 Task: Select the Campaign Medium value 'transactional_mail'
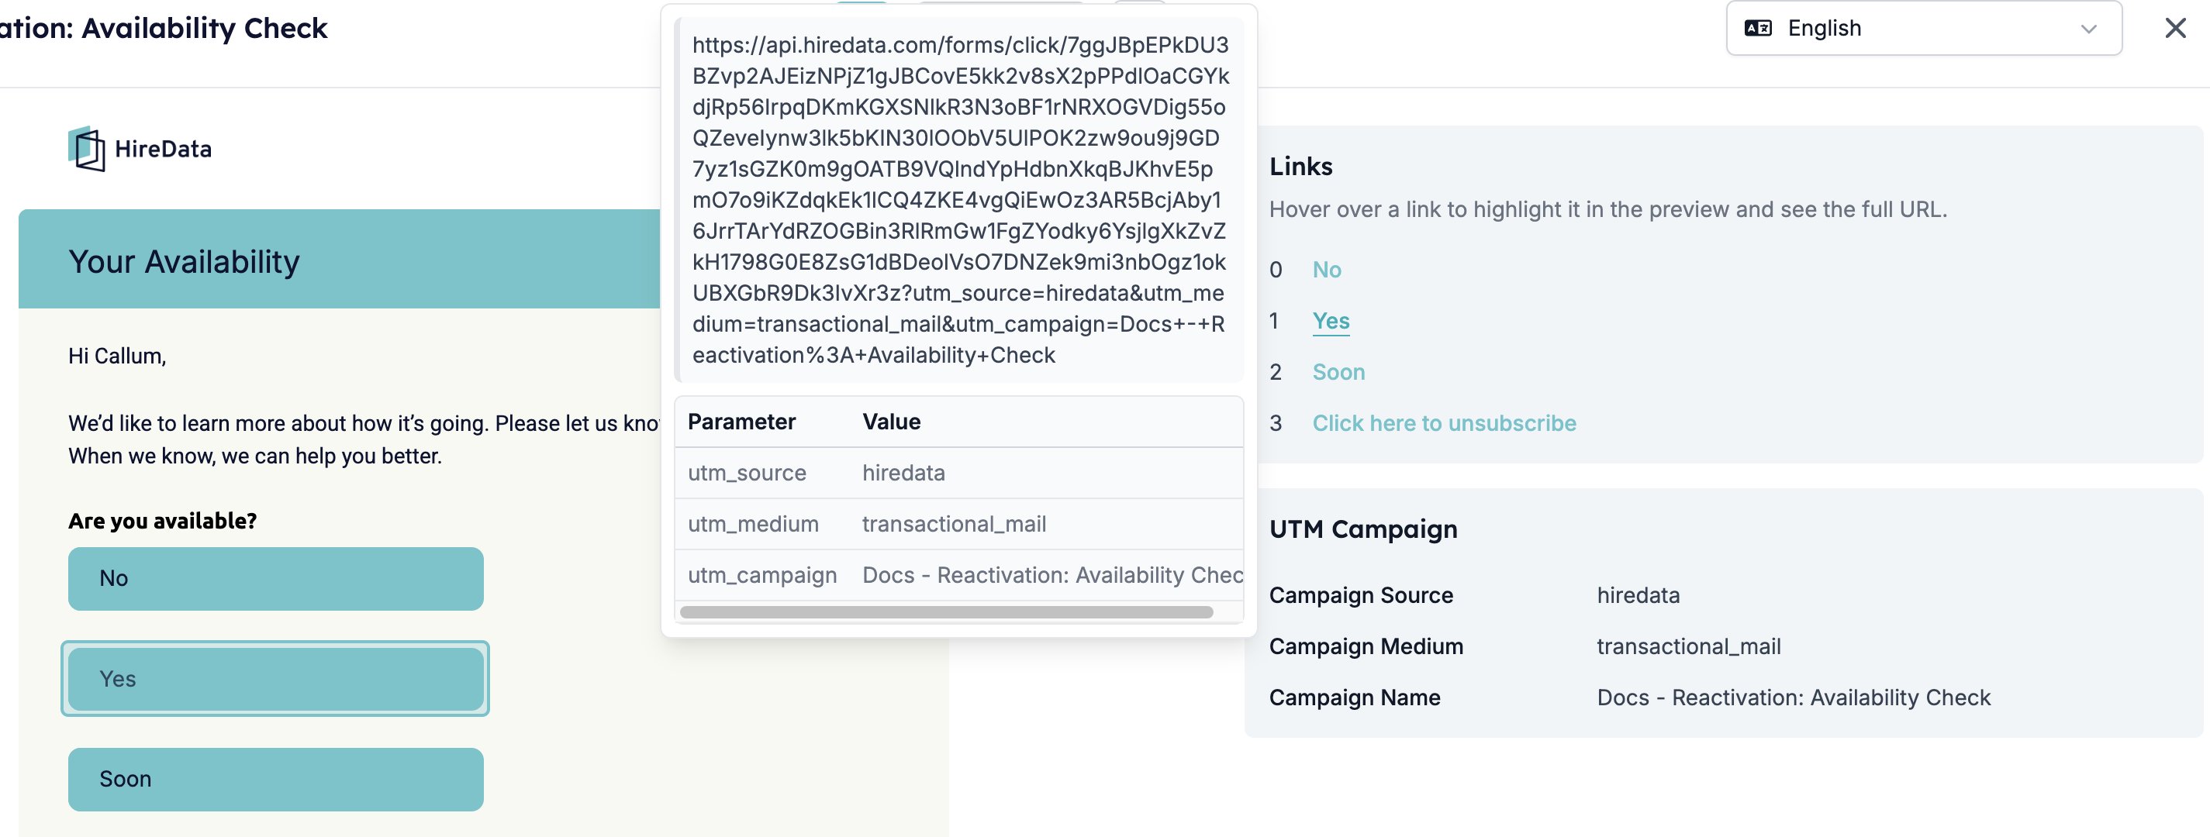pyautogui.click(x=1688, y=646)
